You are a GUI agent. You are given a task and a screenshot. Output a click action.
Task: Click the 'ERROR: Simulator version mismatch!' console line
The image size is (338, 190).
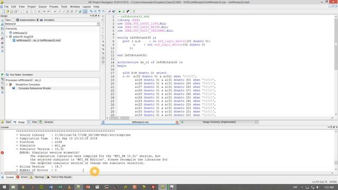[x=50, y=153]
